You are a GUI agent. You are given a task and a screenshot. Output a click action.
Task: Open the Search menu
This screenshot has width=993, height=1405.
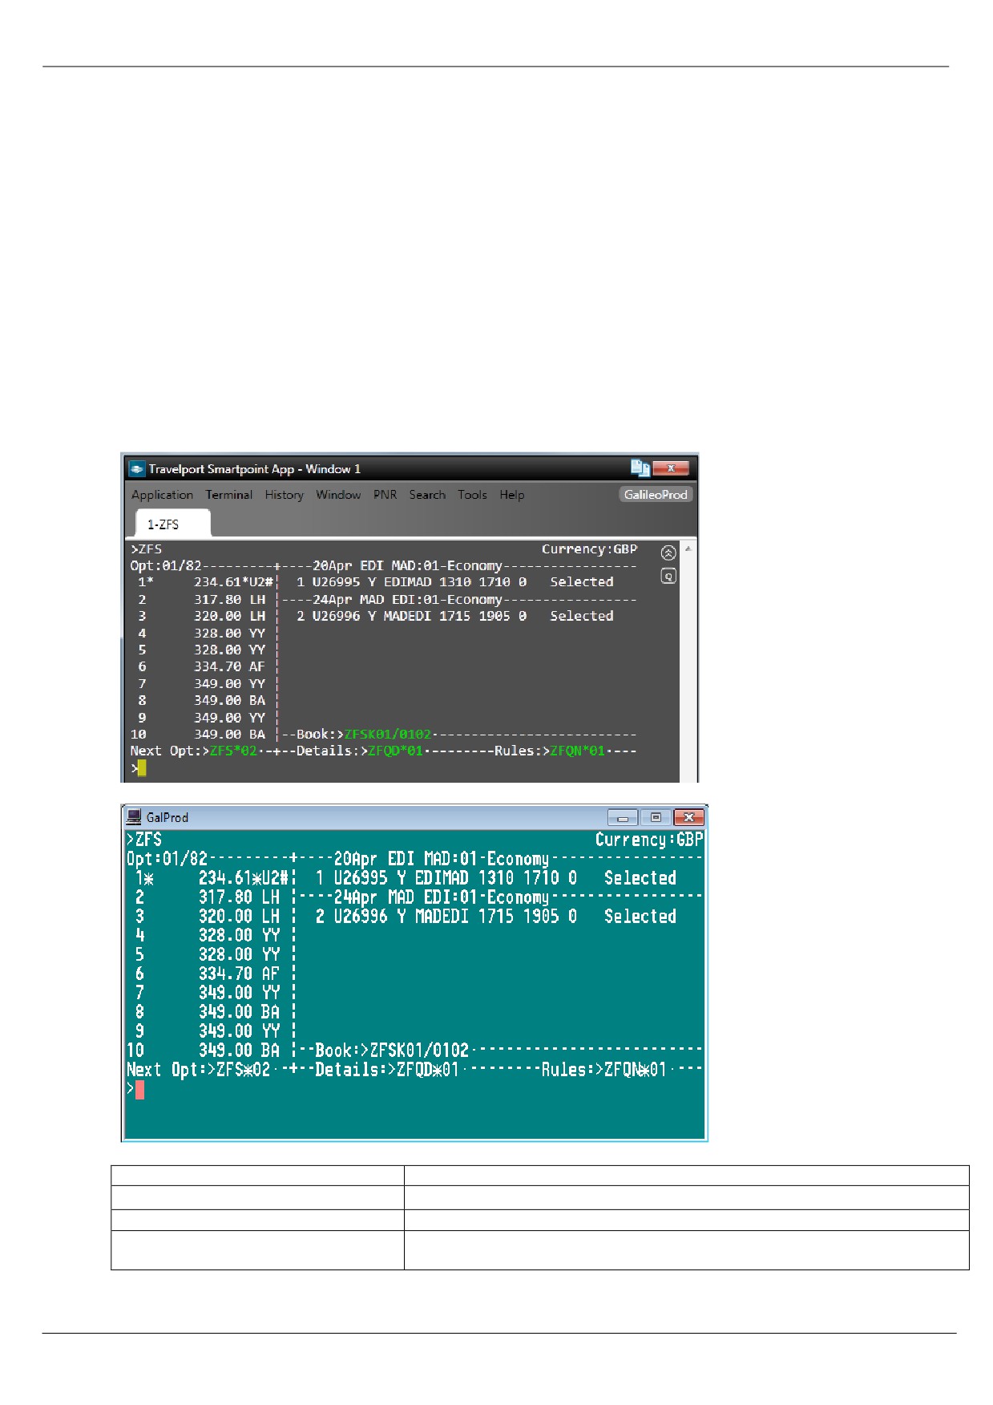point(427,495)
